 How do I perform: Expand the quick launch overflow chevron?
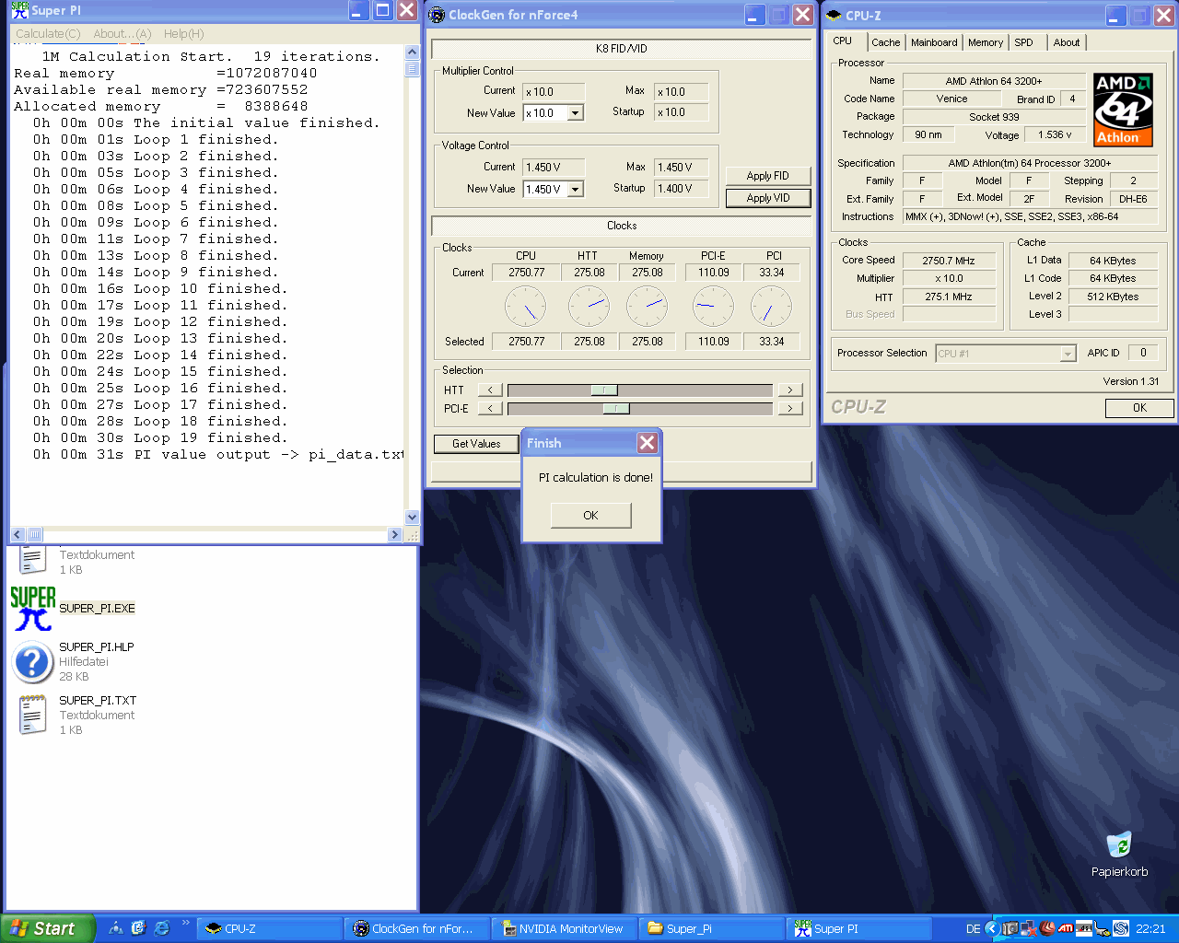click(185, 923)
